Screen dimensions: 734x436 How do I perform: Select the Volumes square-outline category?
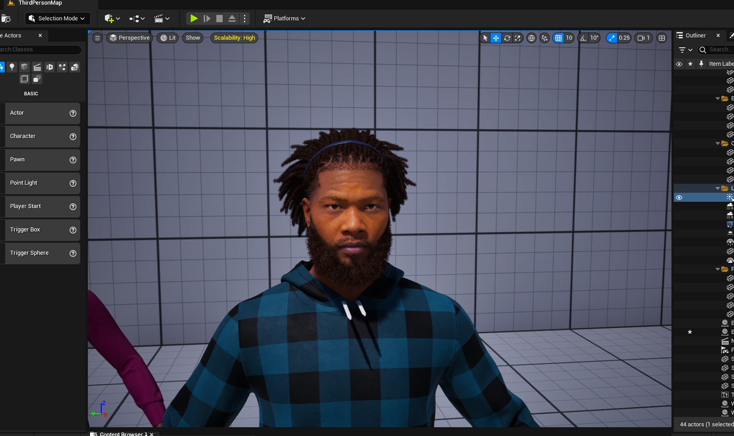click(24, 79)
